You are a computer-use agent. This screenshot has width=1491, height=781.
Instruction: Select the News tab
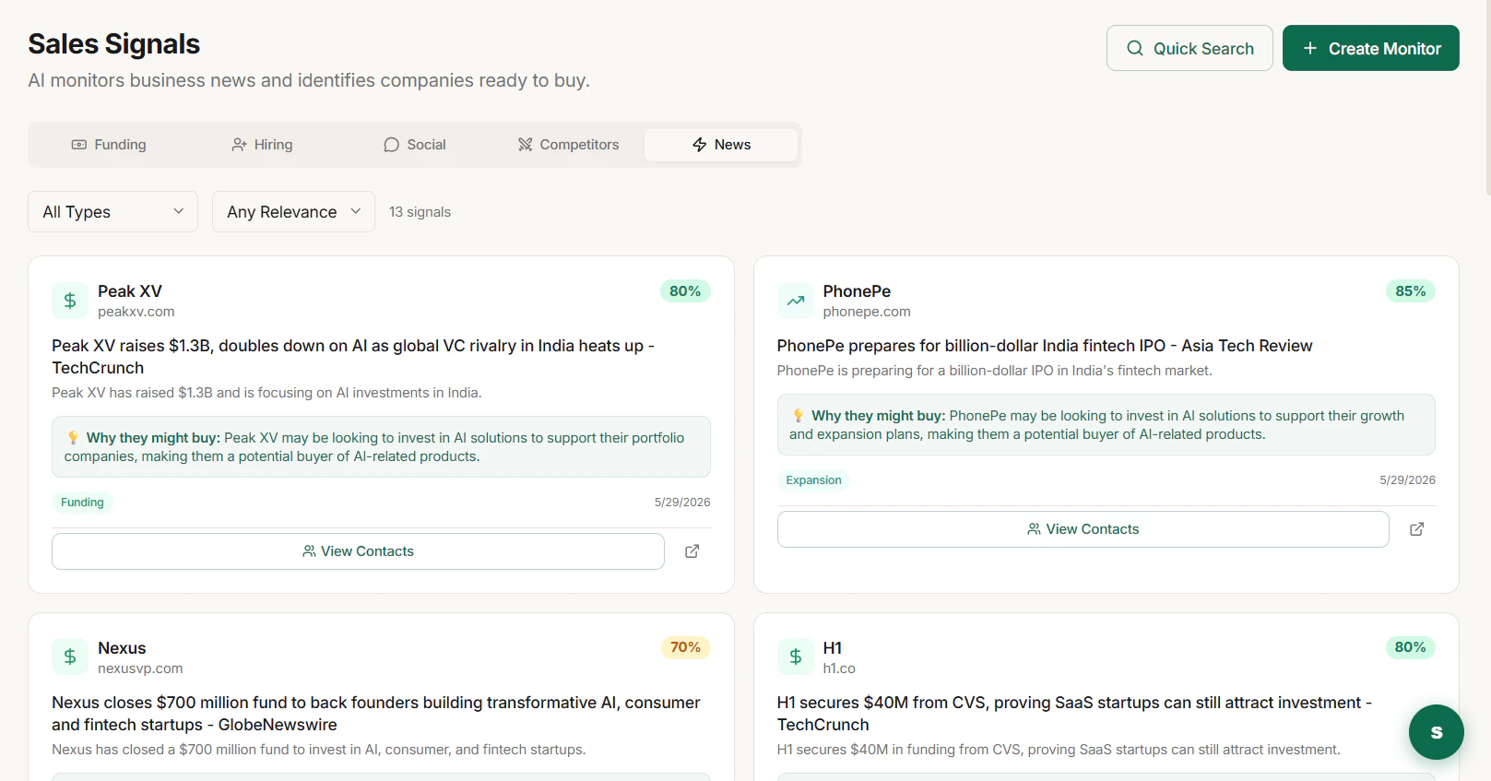pyautogui.click(x=721, y=145)
